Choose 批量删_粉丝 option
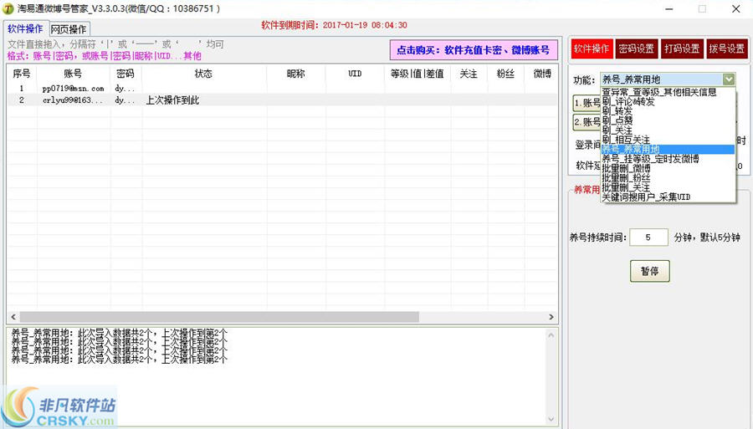Viewport: 753px width, 429px height. (668, 178)
